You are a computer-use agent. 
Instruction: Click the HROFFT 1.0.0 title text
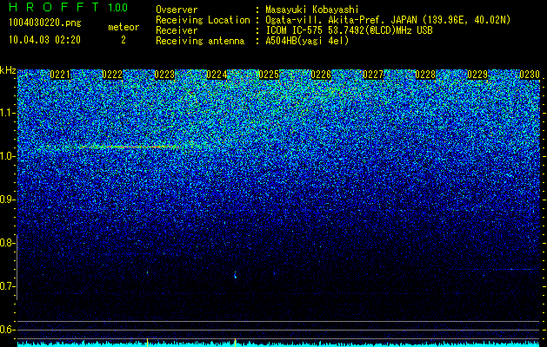pos(69,7)
